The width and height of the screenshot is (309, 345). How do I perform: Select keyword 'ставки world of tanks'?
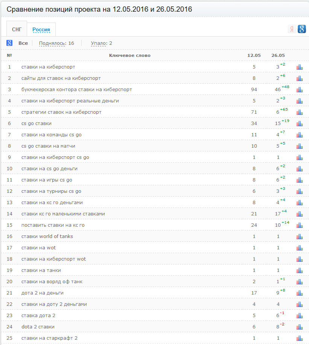(x=47, y=237)
